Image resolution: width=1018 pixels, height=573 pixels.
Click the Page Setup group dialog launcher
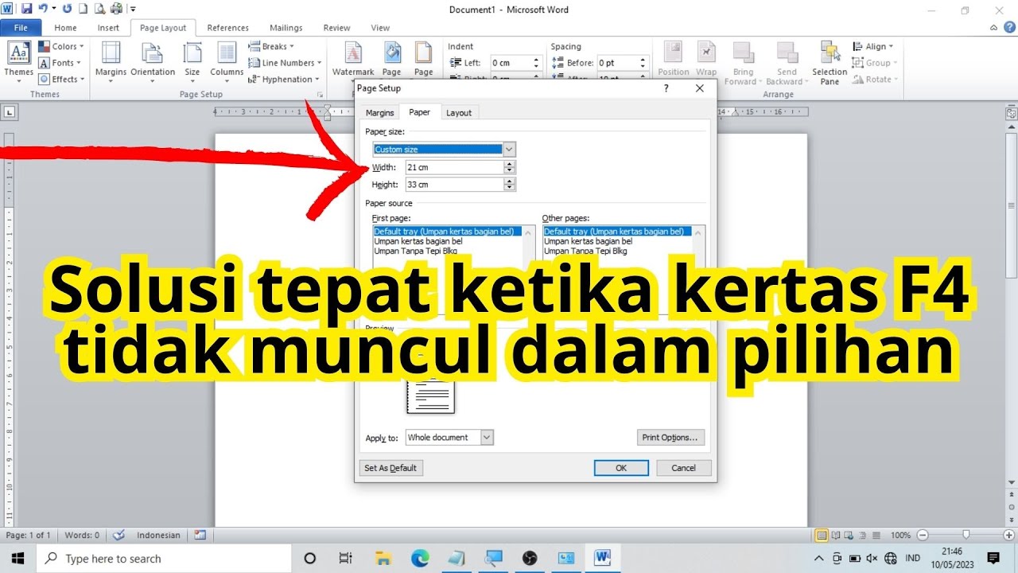click(x=320, y=95)
